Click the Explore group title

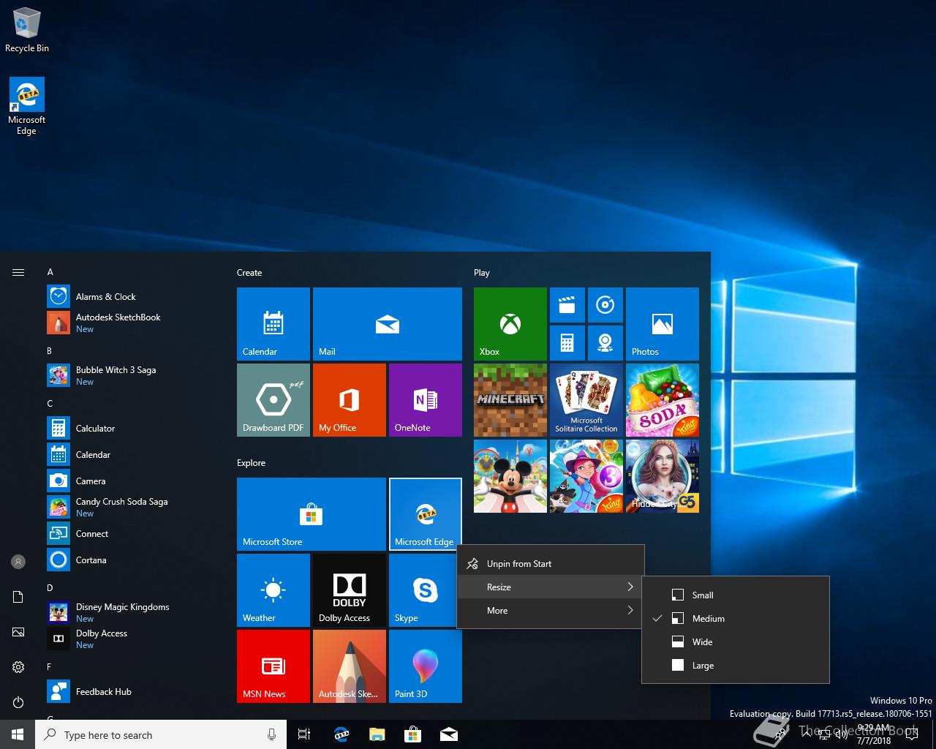click(251, 463)
